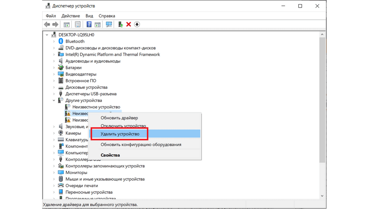The height and width of the screenshot is (209, 369).
Task: Close the Диспетчер устройств window
Action: tap(317, 6)
